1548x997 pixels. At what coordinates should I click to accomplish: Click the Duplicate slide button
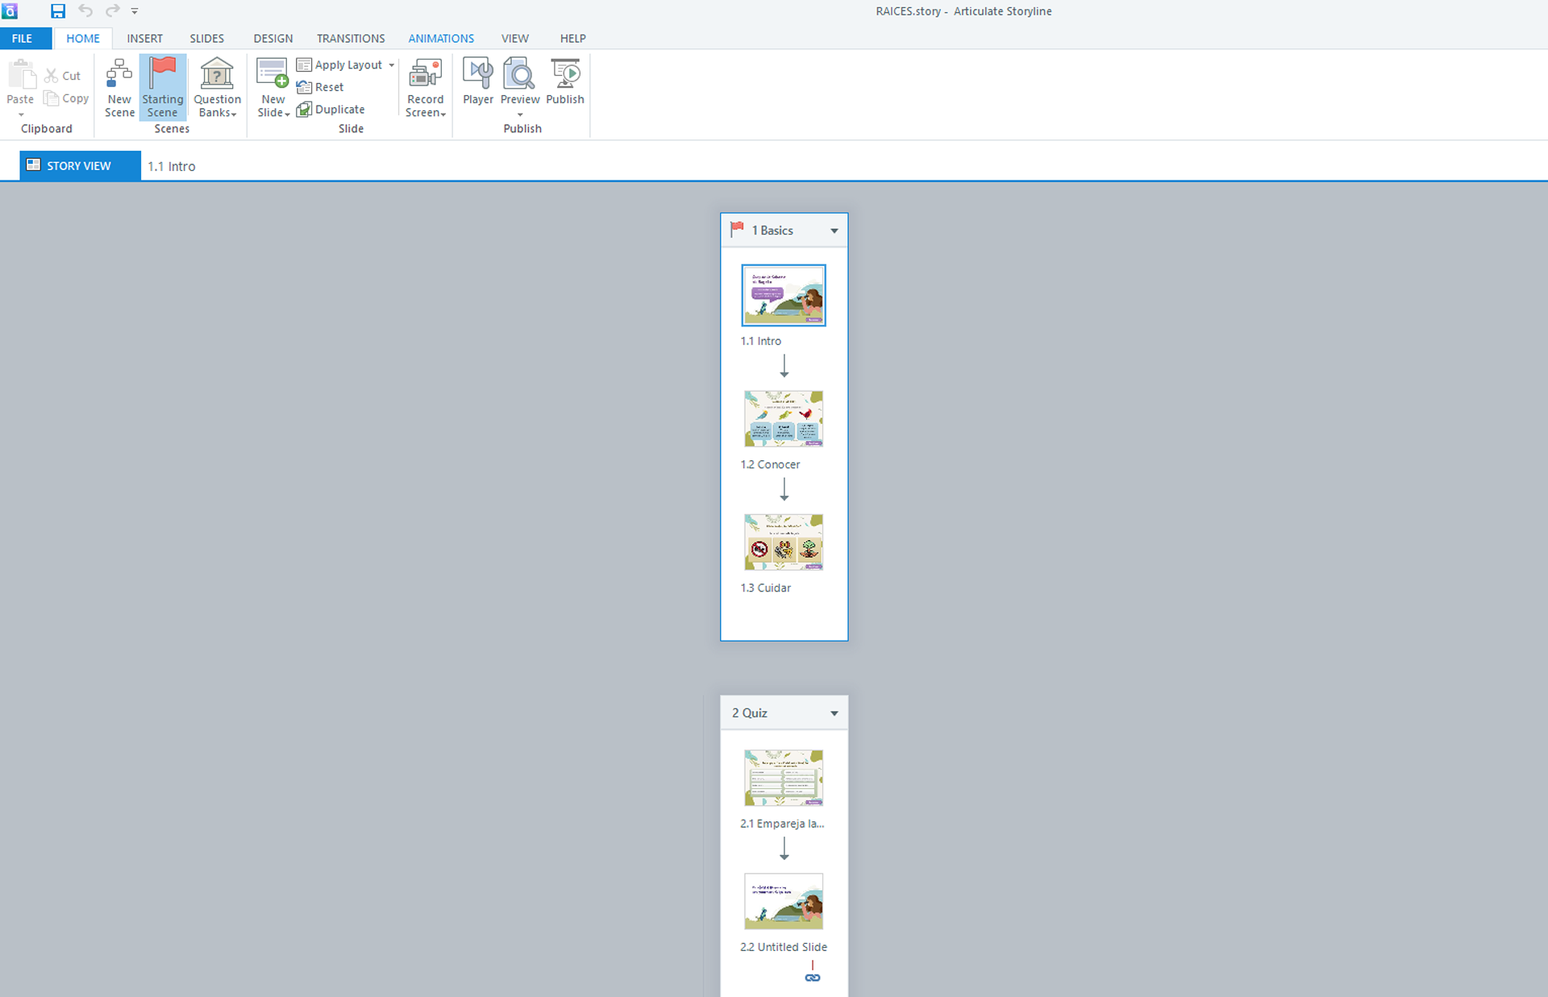pos(331,110)
